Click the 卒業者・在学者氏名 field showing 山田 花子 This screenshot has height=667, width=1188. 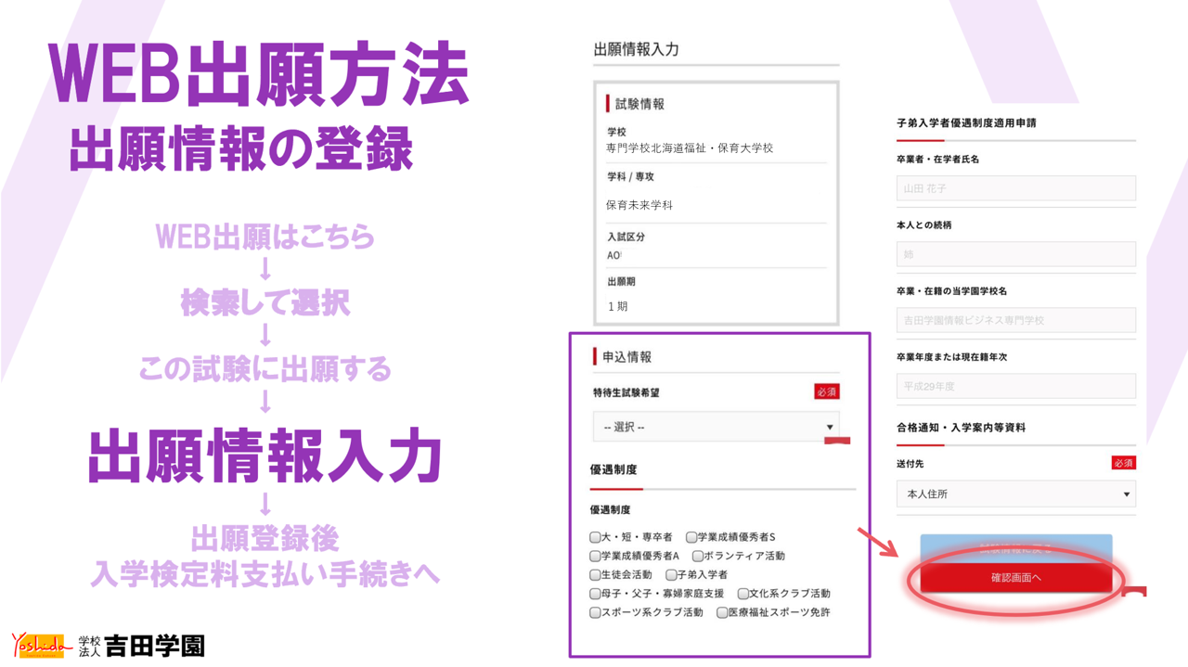click(x=1015, y=188)
